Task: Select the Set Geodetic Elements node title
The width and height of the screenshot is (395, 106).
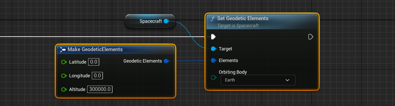Action: [243, 19]
